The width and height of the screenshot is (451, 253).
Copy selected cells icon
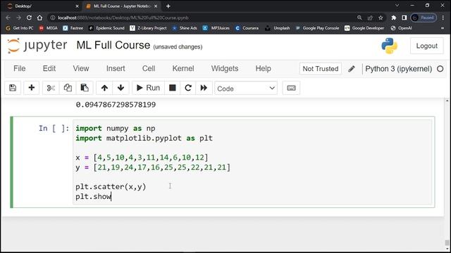[68, 88]
